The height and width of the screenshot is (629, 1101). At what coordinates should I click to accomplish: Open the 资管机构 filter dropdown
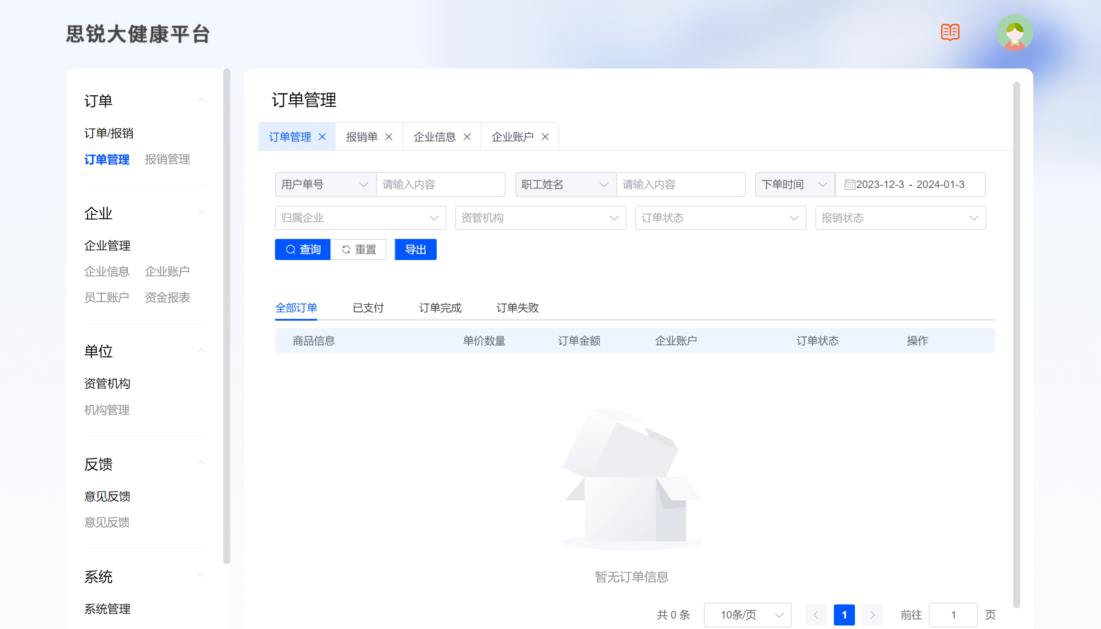coord(540,218)
